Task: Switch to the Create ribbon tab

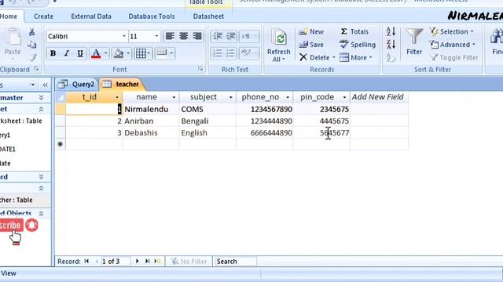Action: 43,16
